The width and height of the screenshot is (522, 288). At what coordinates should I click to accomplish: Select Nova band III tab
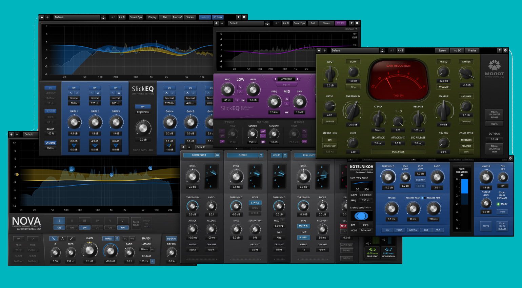click(85, 221)
